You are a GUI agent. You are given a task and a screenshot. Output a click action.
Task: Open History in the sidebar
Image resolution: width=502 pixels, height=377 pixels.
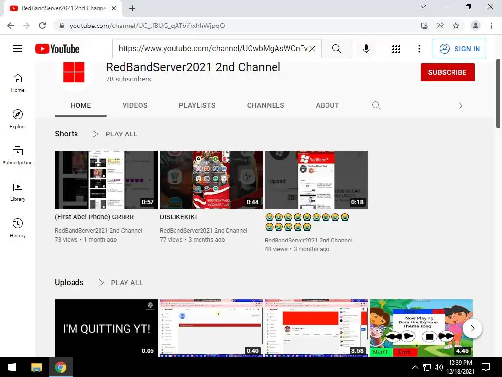coord(18,228)
